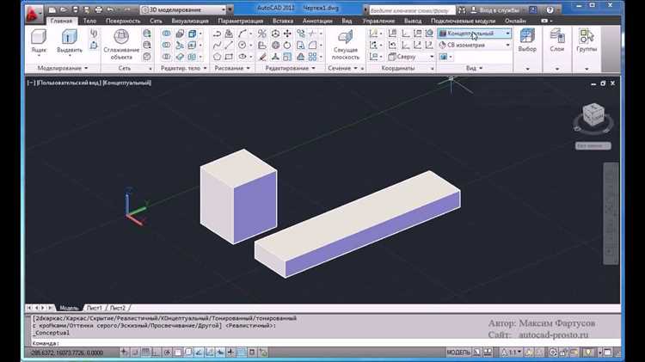Open the AutoCAD application menu button
645x362 pixels.
[34, 14]
